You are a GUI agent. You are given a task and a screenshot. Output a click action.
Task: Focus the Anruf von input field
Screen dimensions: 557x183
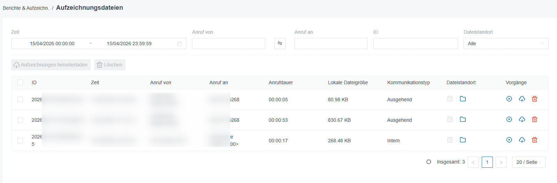point(229,43)
